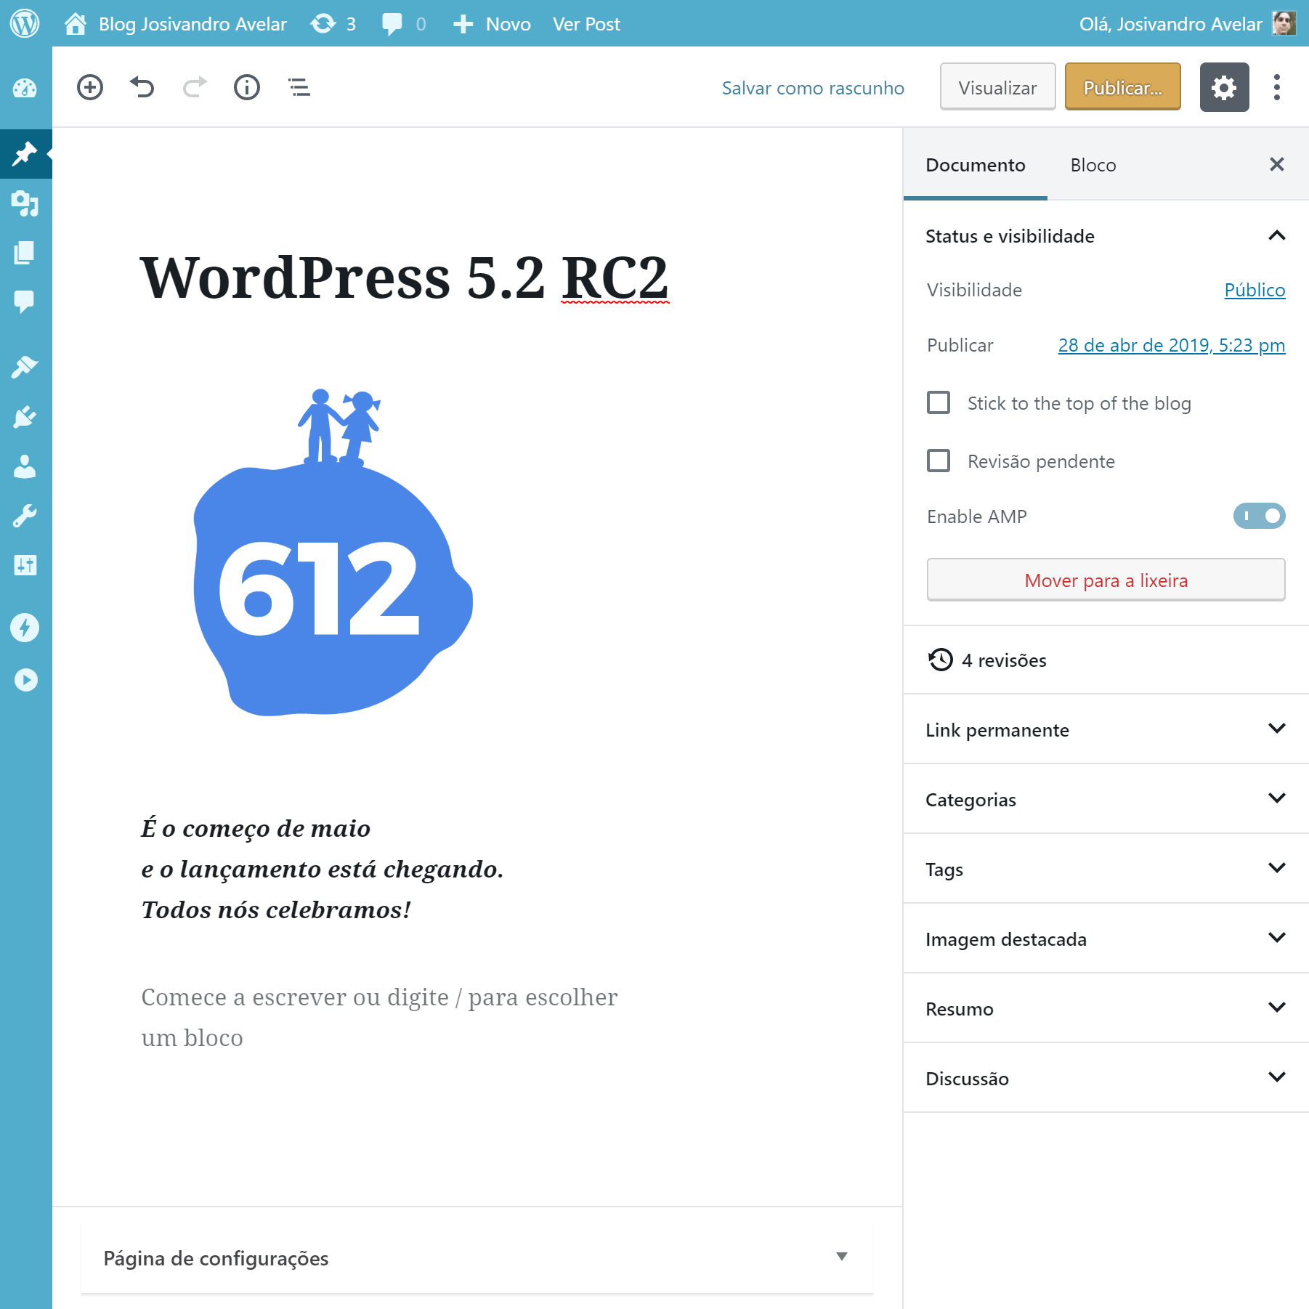
Task: Toggle the Enable AMP switch
Action: point(1259,516)
